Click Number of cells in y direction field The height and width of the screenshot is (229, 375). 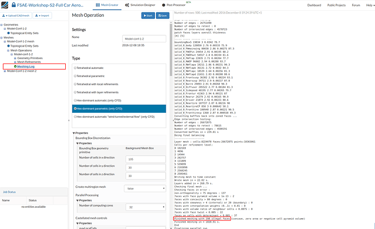coord(146,167)
